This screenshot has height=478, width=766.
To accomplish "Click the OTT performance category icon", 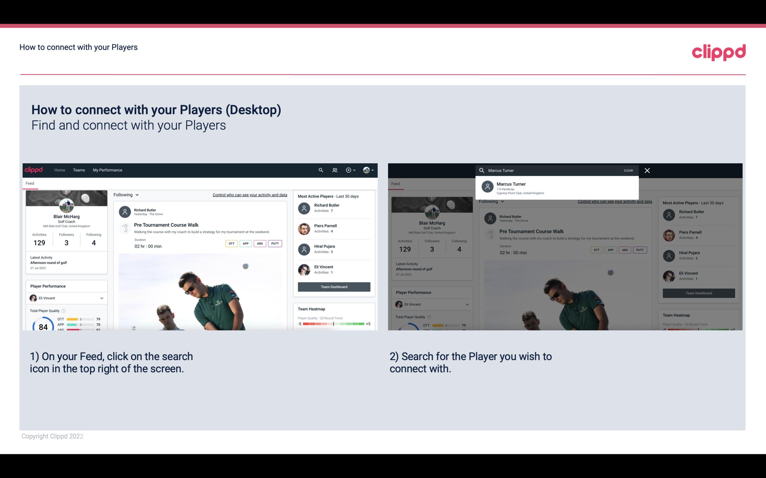I will tap(231, 243).
